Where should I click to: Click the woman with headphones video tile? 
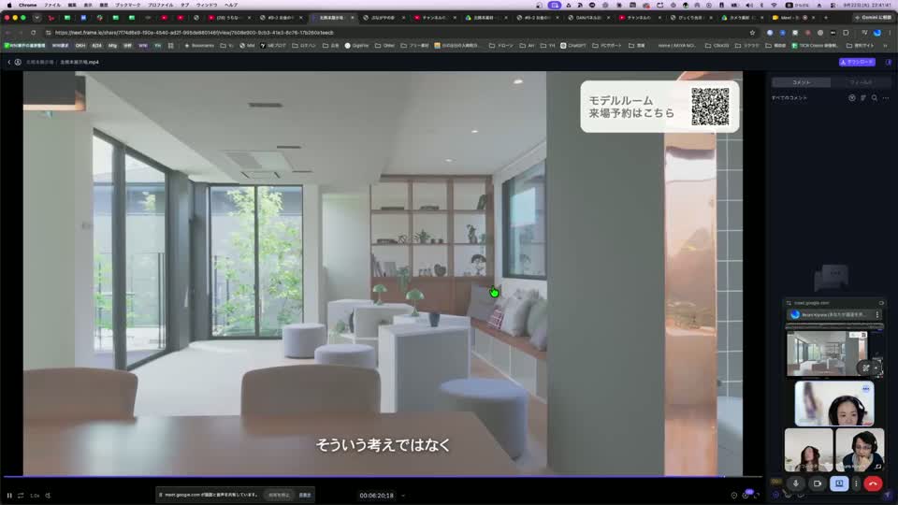pyautogui.click(x=834, y=403)
